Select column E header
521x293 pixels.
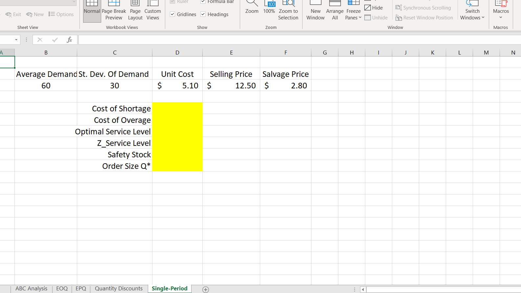tap(231, 53)
